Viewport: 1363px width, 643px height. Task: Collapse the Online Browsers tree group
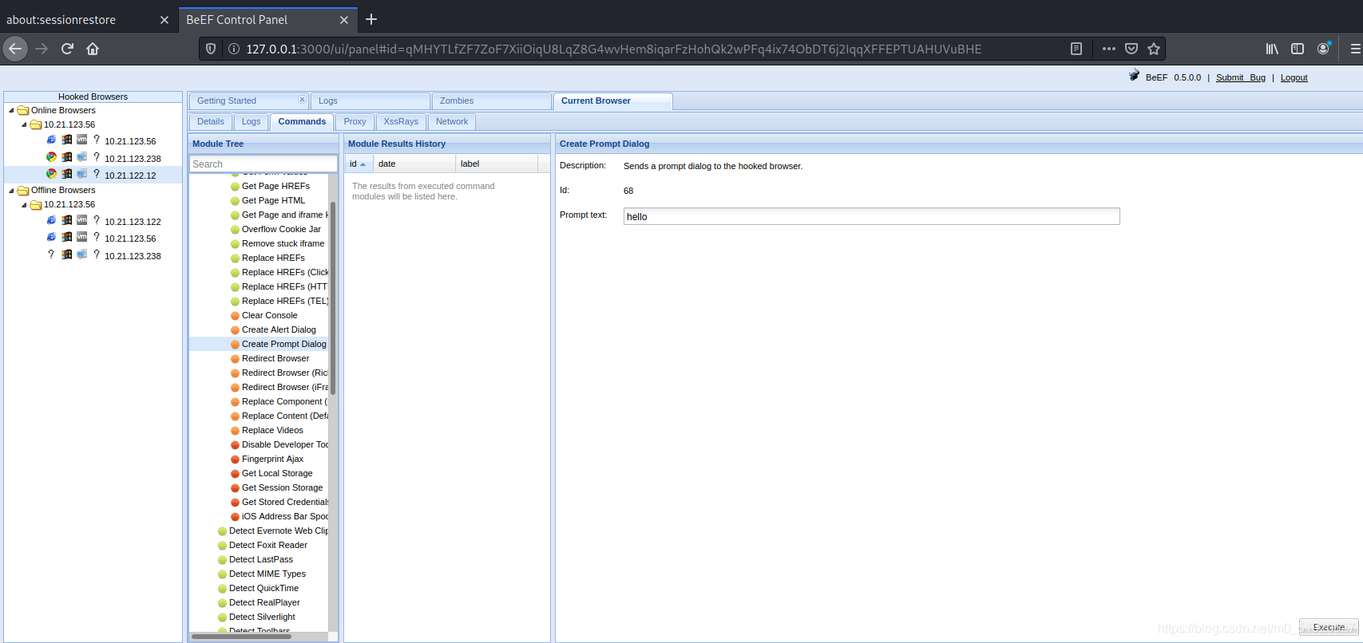(11, 111)
